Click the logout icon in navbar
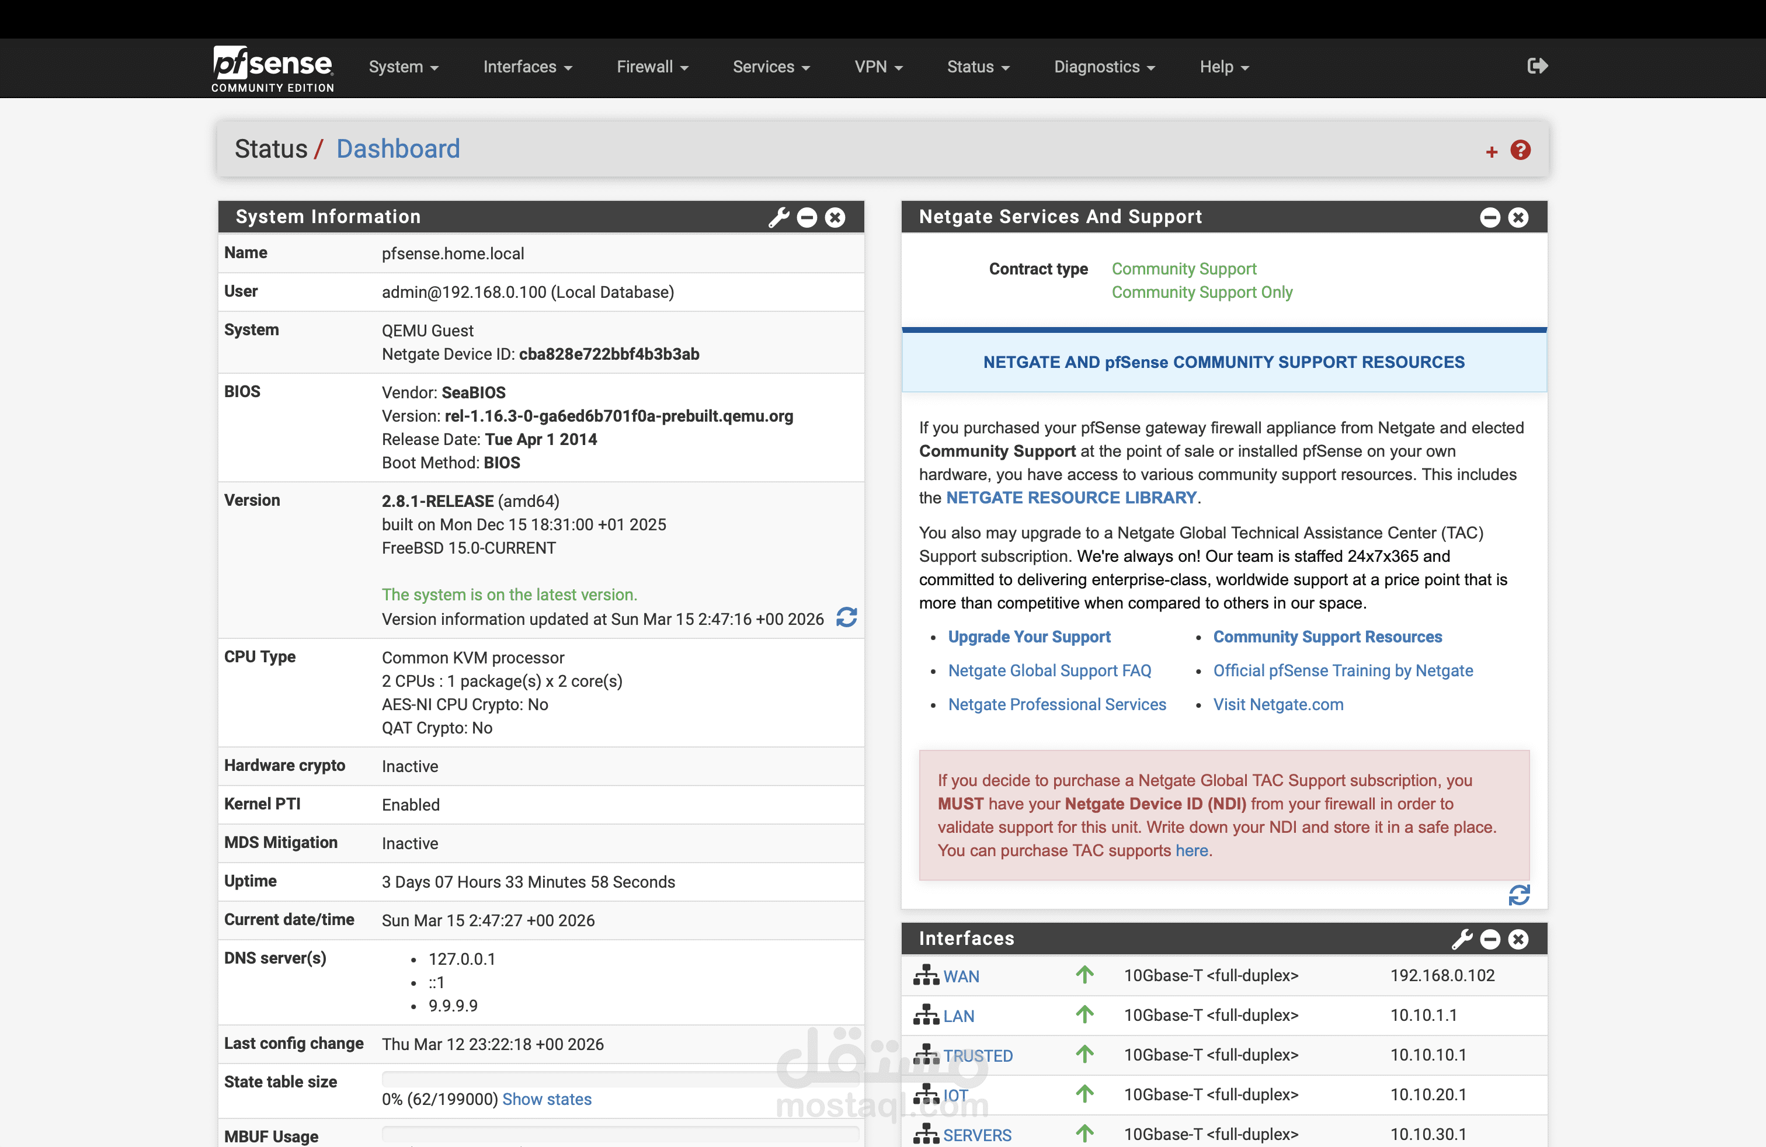Viewport: 1766px width, 1147px height. [1536, 66]
